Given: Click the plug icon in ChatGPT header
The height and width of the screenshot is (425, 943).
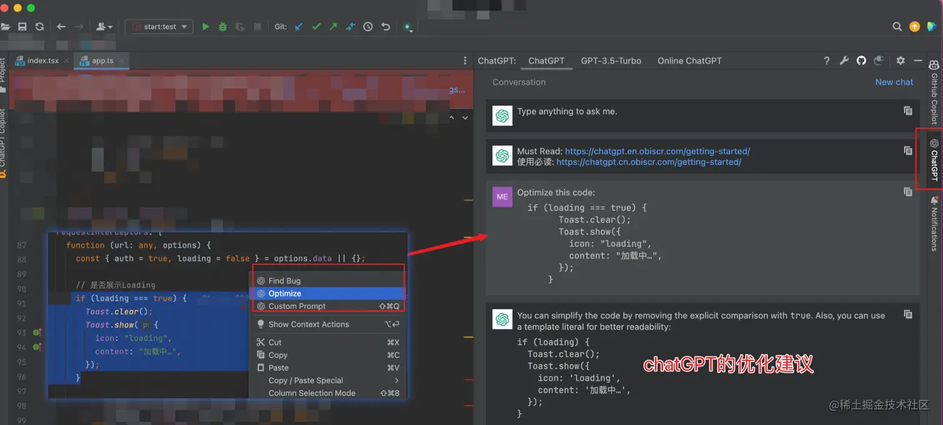Looking at the screenshot, I should point(879,60).
